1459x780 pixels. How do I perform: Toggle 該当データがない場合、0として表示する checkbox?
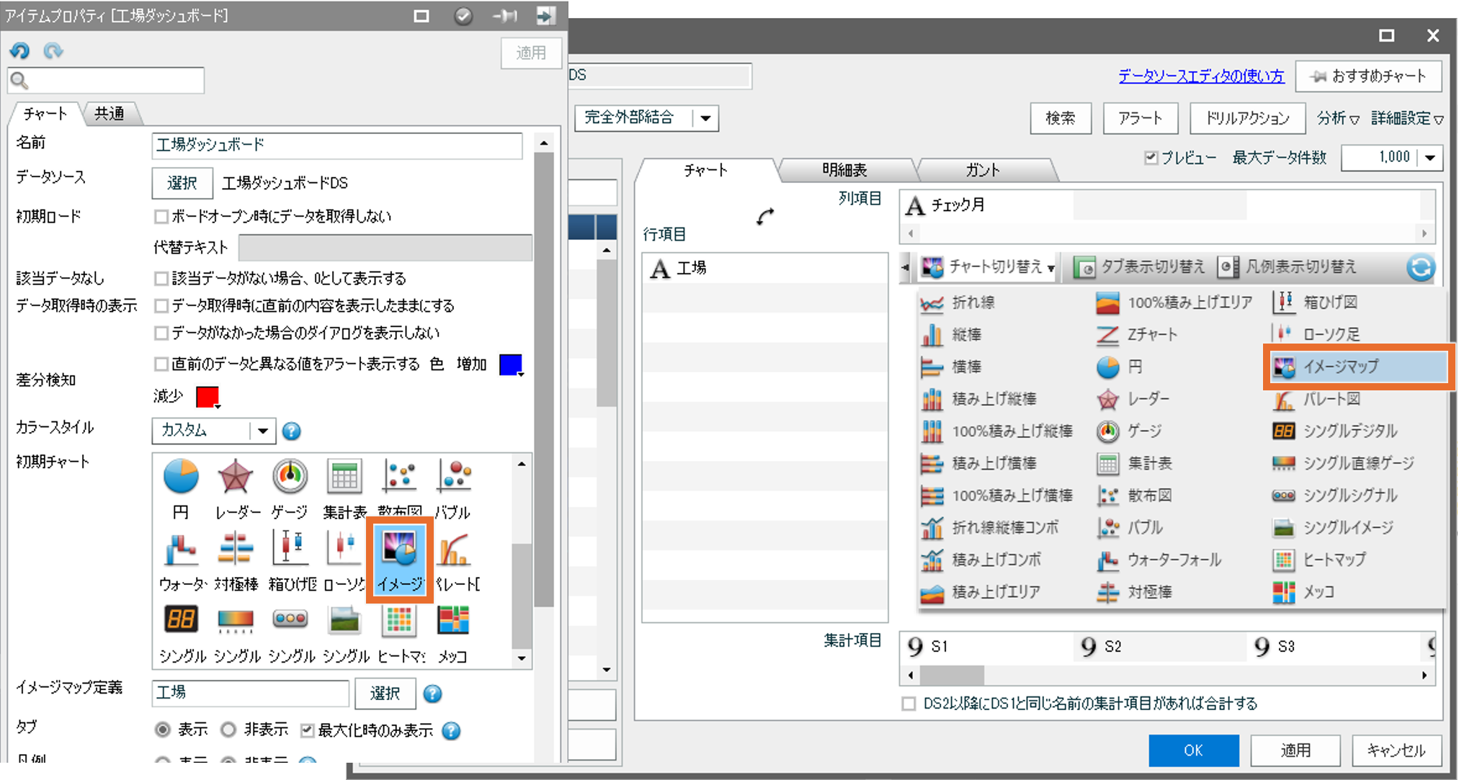coord(162,278)
